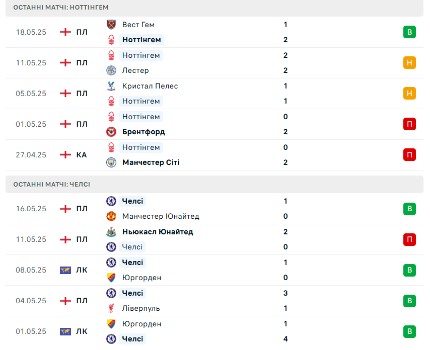Click the orange Н badge for the Leicester match

pos(409,63)
